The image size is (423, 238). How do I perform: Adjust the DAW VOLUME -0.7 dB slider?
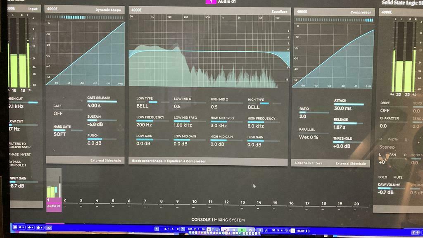click(x=392, y=188)
